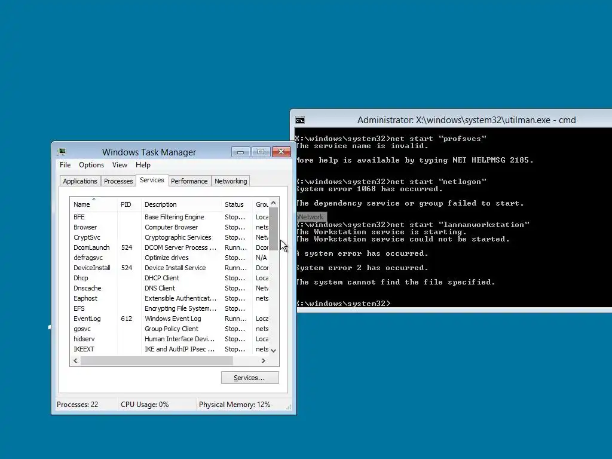The image size is (612, 459).
Task: Sort services by the Status column header
Action: 237,204
